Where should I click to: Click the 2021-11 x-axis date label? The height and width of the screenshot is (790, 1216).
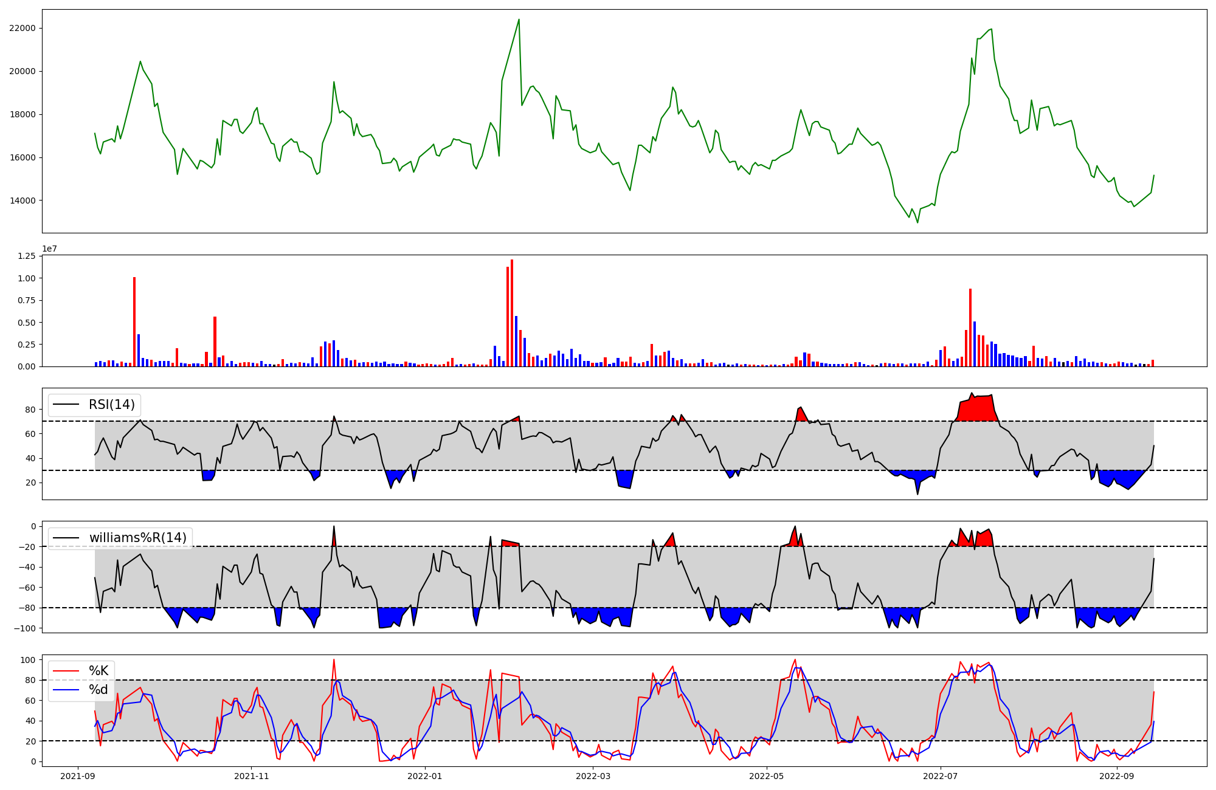[251, 776]
